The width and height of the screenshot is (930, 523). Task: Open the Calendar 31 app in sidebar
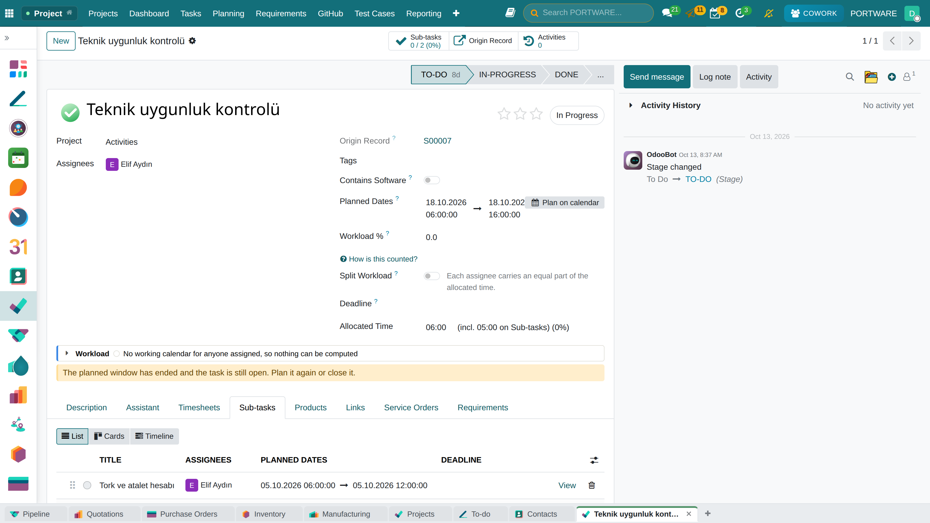coord(18,247)
